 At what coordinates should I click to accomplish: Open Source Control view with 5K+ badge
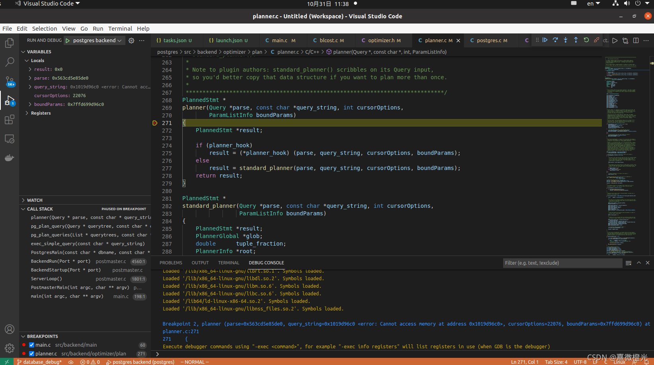tap(10, 81)
